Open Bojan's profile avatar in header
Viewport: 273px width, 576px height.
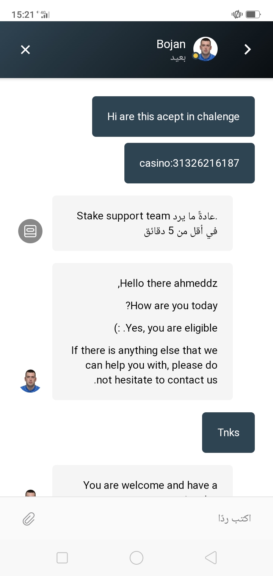click(205, 49)
